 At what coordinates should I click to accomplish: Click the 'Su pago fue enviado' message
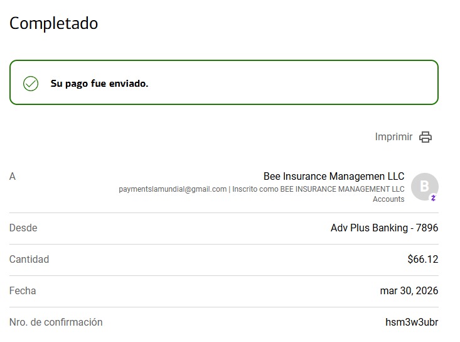click(x=99, y=84)
